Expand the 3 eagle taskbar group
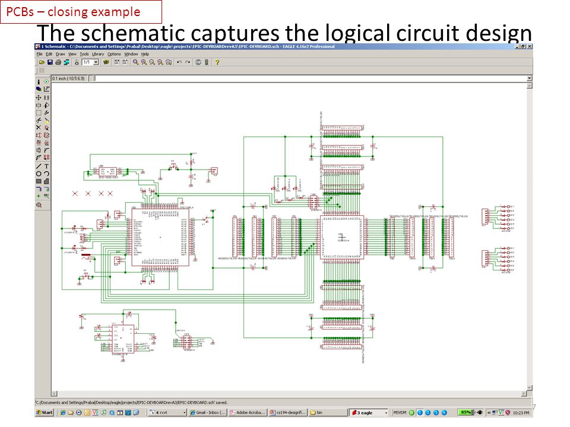The height and width of the screenshot is (427, 570). click(x=369, y=413)
